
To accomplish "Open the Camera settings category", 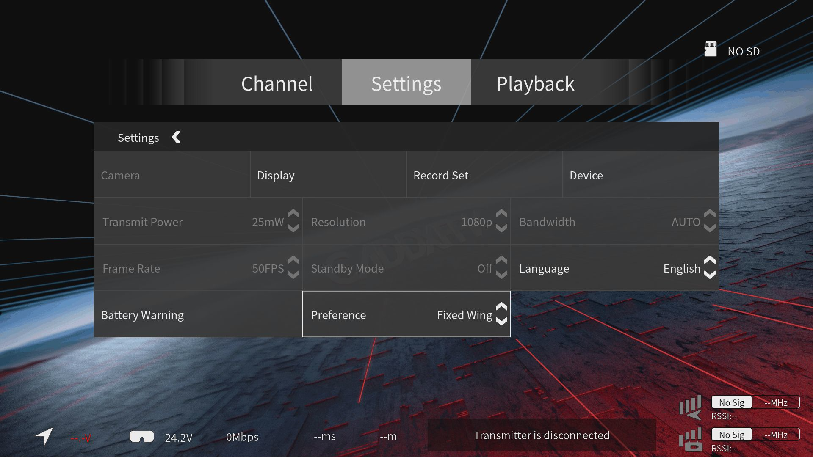I will pos(172,175).
